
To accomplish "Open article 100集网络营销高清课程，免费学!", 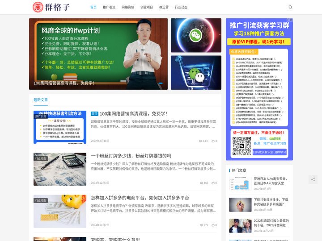I will (133, 113).
